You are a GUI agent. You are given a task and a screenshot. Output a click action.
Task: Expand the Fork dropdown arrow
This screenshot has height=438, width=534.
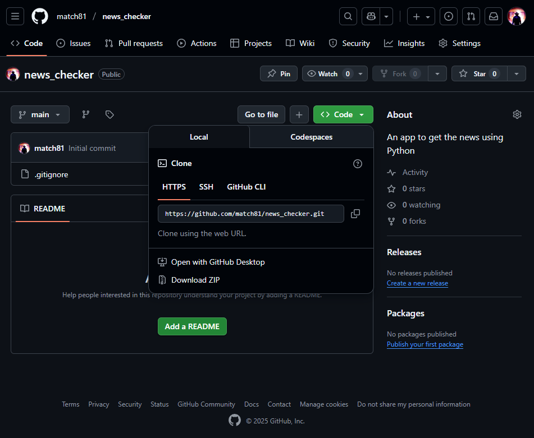[437, 74]
